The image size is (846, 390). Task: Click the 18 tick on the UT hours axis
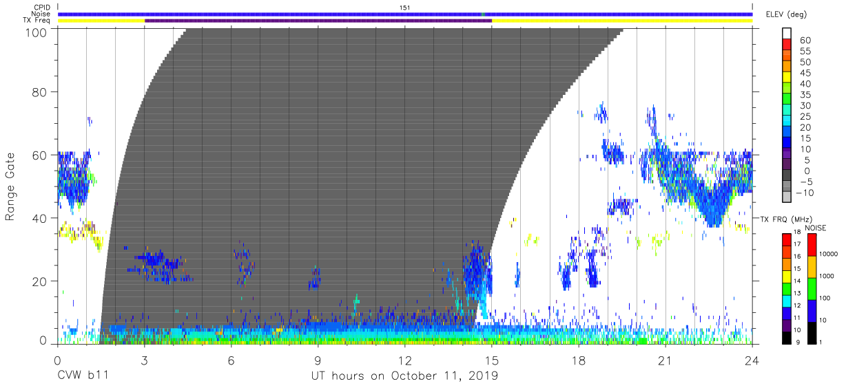578,360
